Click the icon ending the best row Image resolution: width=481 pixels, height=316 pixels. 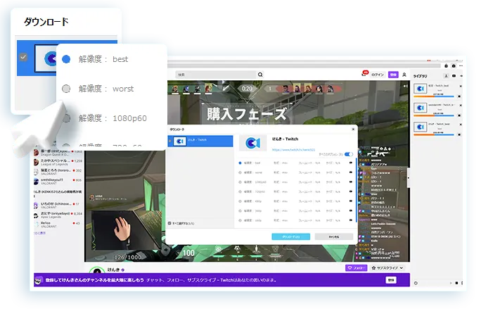[350, 163]
